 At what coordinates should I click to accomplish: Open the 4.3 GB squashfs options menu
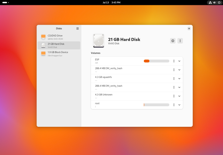(174, 78)
